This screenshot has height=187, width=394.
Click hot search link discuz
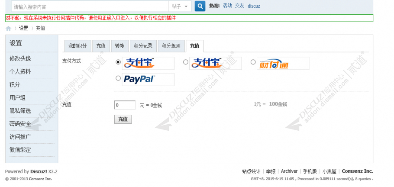[254, 6]
